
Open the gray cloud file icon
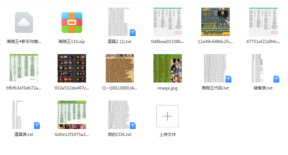coord(24,23)
